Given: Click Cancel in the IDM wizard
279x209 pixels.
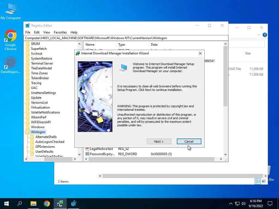Looking at the screenshot, I should pos(189,142).
